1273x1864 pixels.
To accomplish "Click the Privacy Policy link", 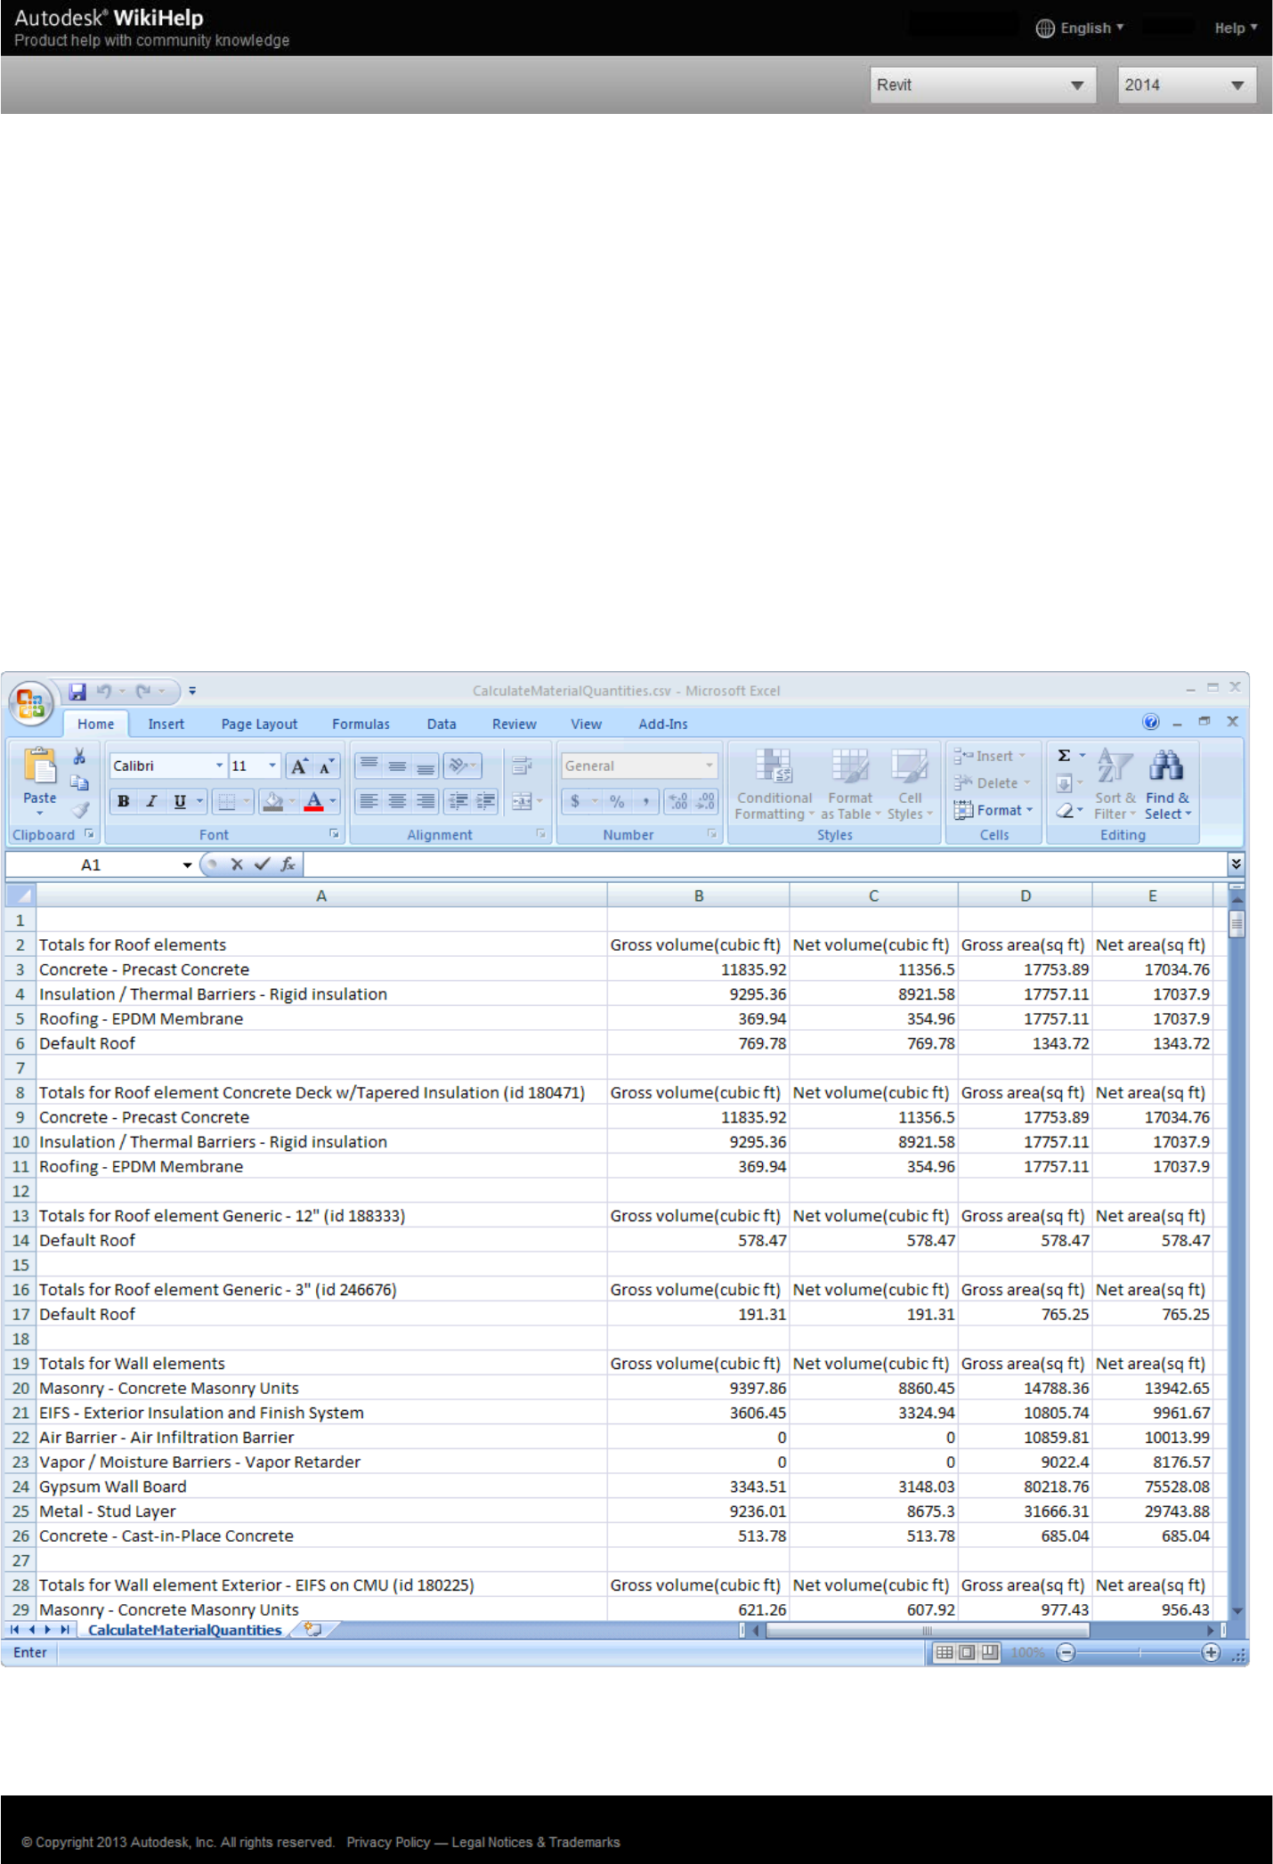I will tap(388, 1843).
